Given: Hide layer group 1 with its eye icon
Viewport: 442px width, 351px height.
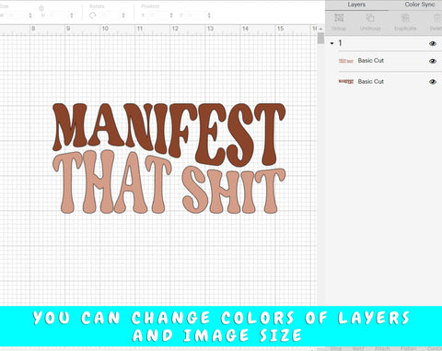Looking at the screenshot, I should coord(433,43).
